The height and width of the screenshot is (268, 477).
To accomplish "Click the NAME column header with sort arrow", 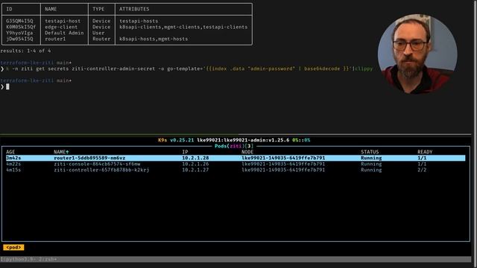I will tap(61, 152).
